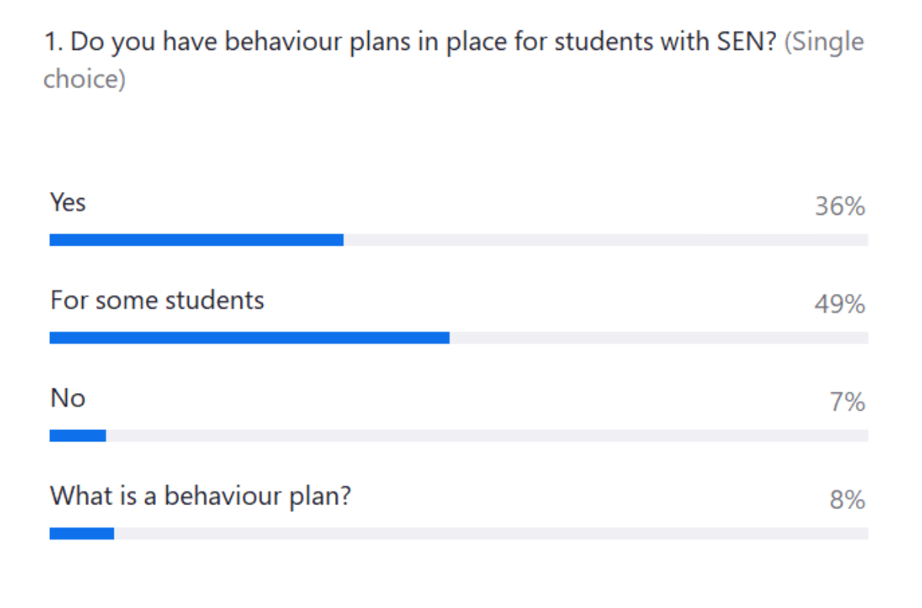Select the "Yes" answer label
This screenshot has width=922, height=608.
[68, 203]
